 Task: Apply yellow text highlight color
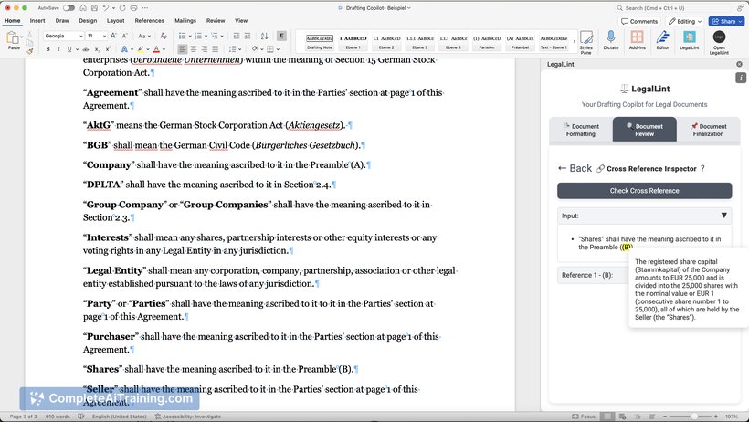coord(141,49)
